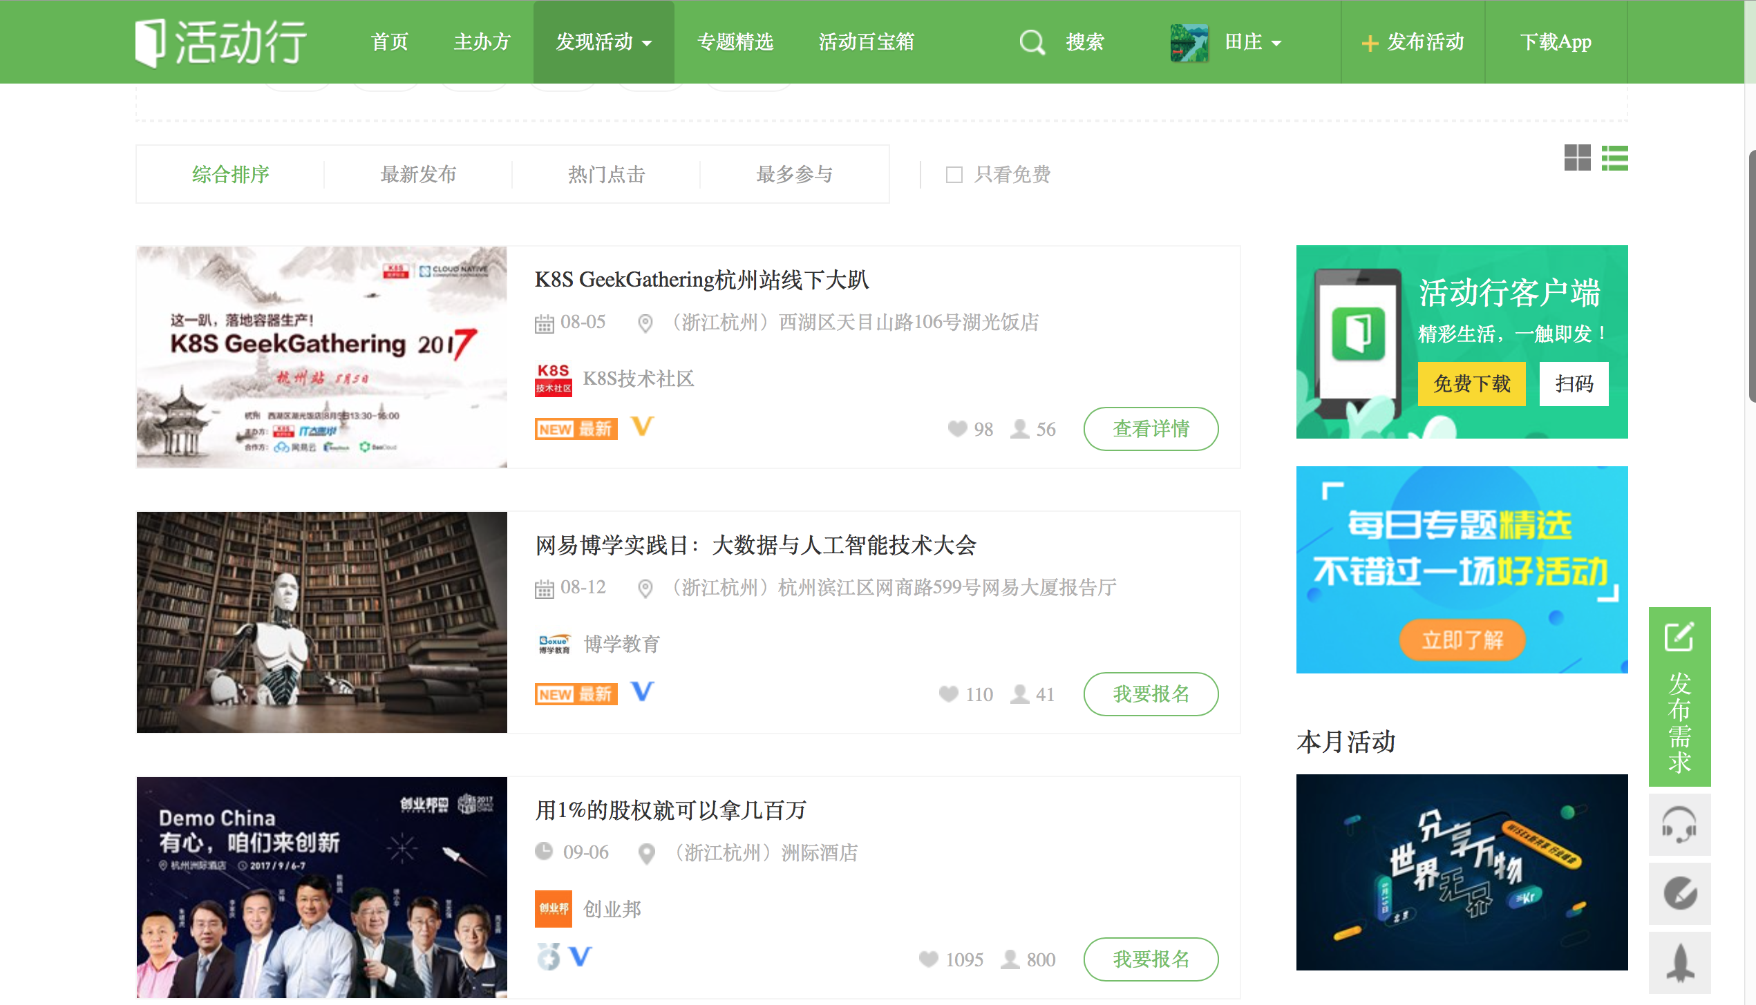Click the 发布需求 side panel button
The height and width of the screenshot is (1005, 1756).
pos(1679,697)
